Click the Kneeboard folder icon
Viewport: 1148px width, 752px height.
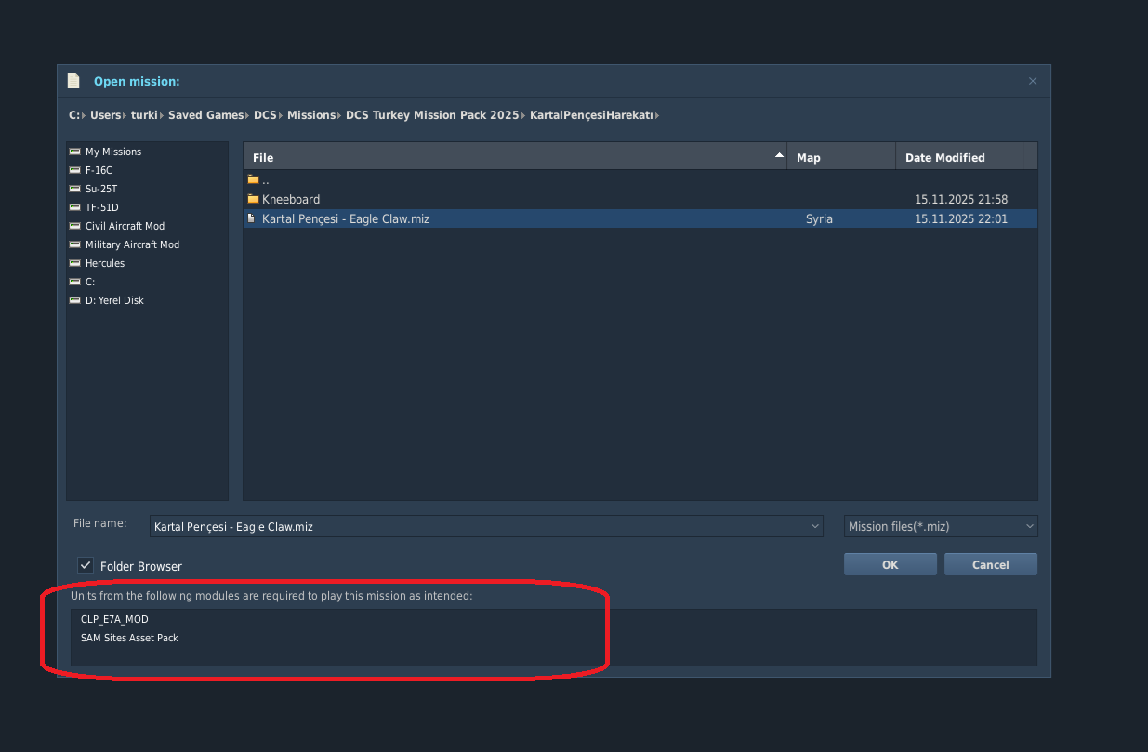[x=253, y=199]
